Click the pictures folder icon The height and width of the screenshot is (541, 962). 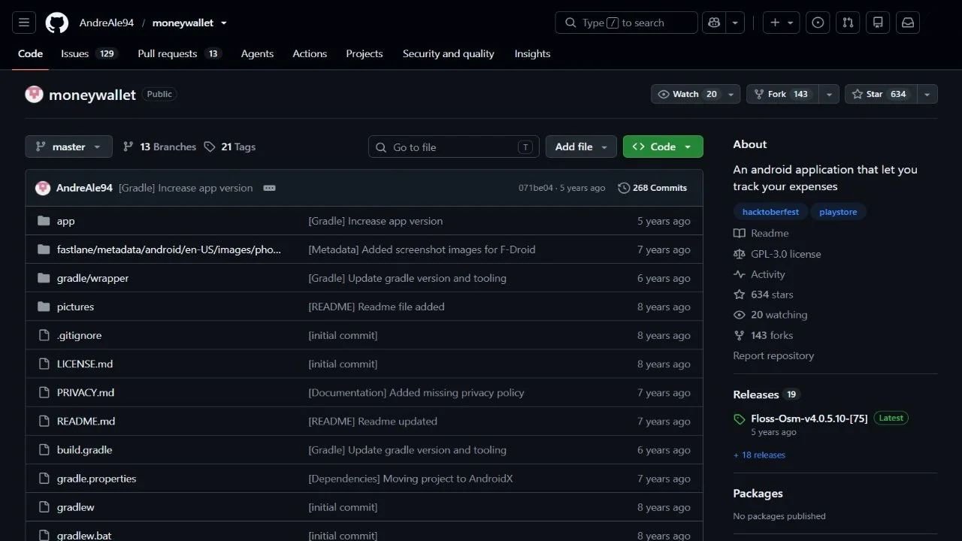pos(44,307)
